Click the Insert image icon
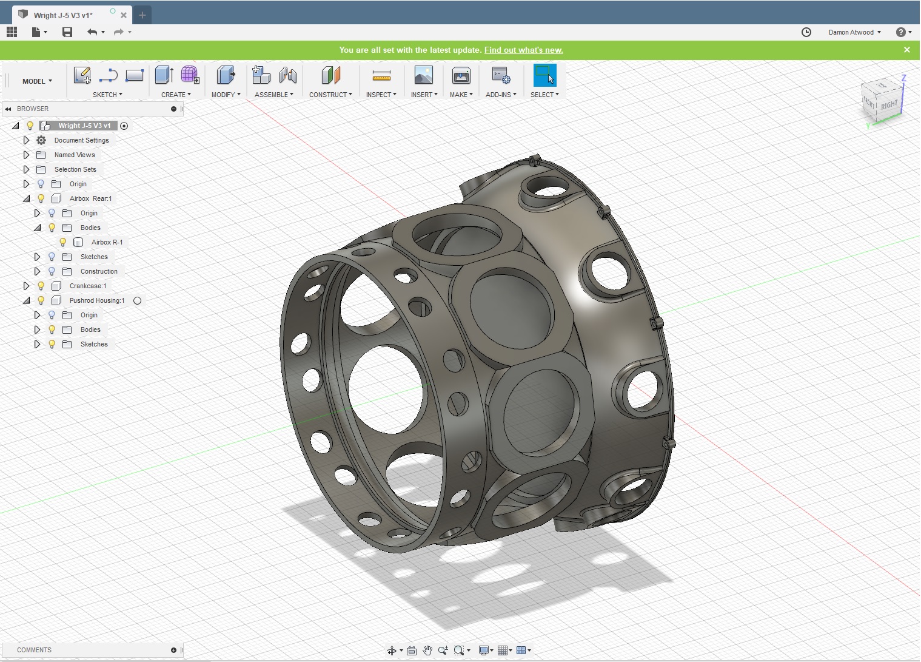The width and height of the screenshot is (921, 662). (x=424, y=75)
